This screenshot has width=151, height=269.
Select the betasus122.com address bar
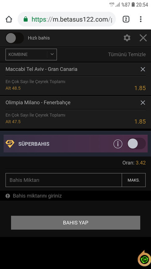(x=67, y=19)
